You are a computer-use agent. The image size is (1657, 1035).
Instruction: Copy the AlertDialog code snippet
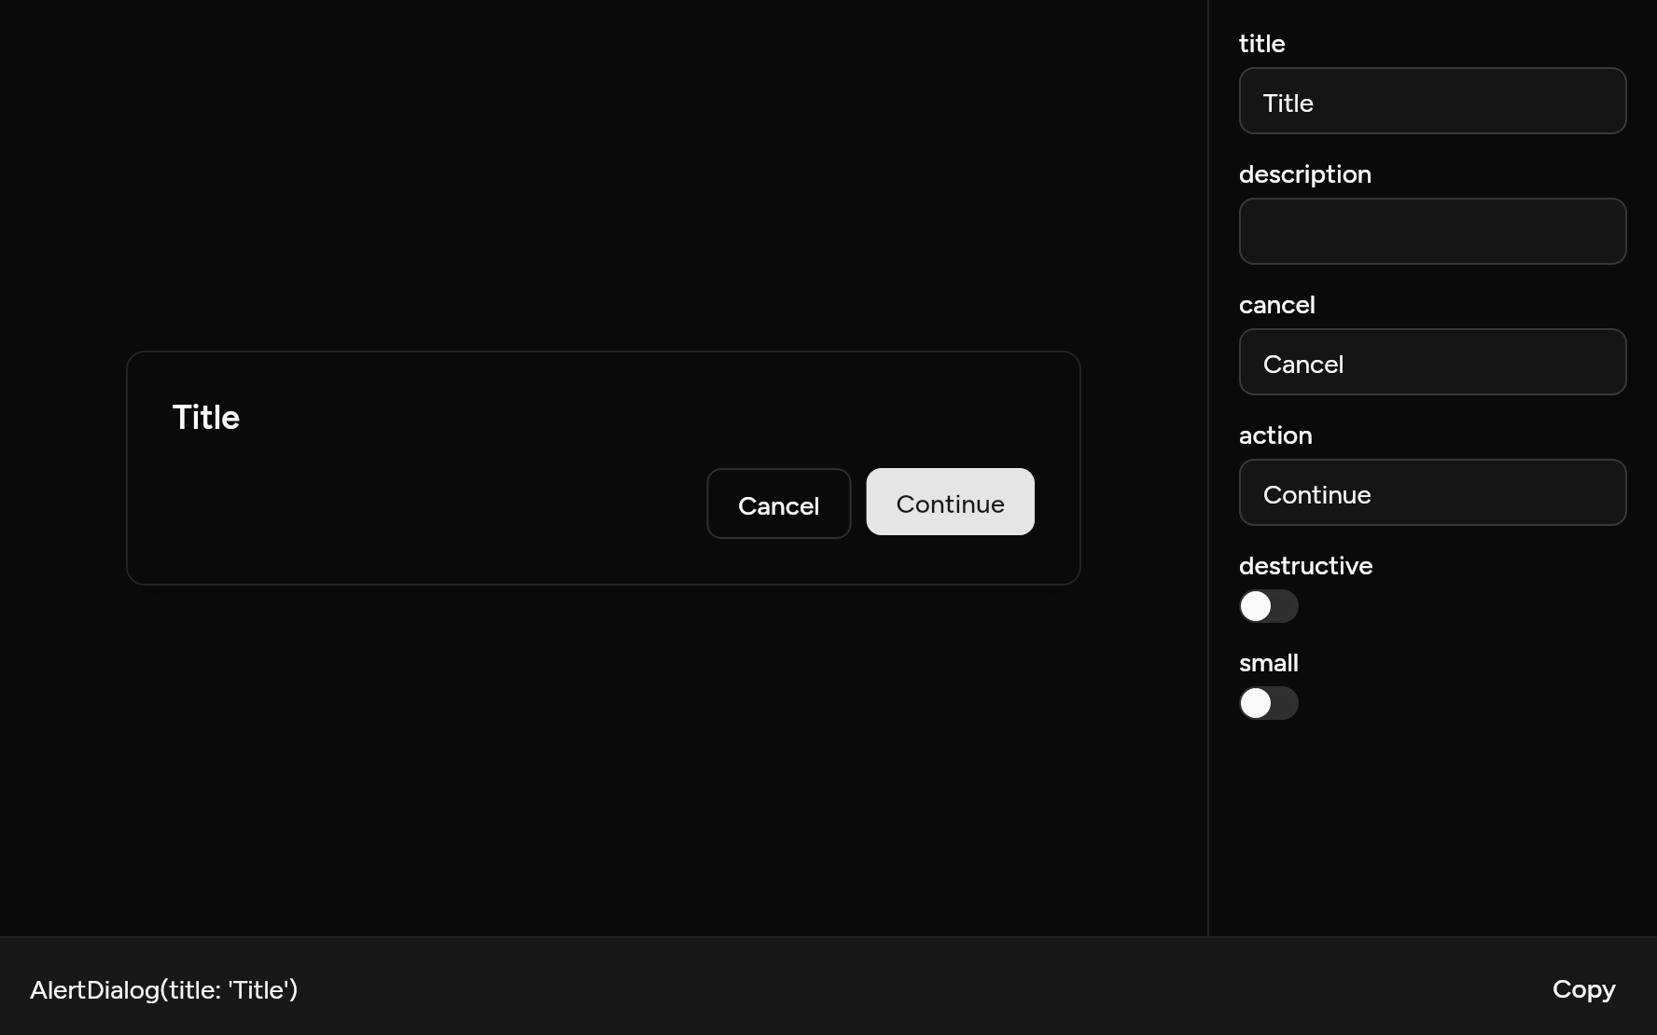tap(1583, 989)
